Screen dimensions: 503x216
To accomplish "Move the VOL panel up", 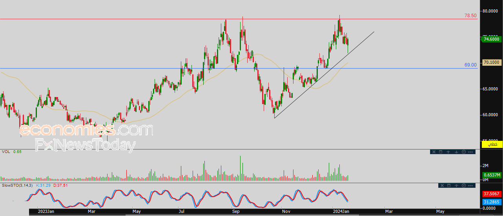I will tap(448, 152).
